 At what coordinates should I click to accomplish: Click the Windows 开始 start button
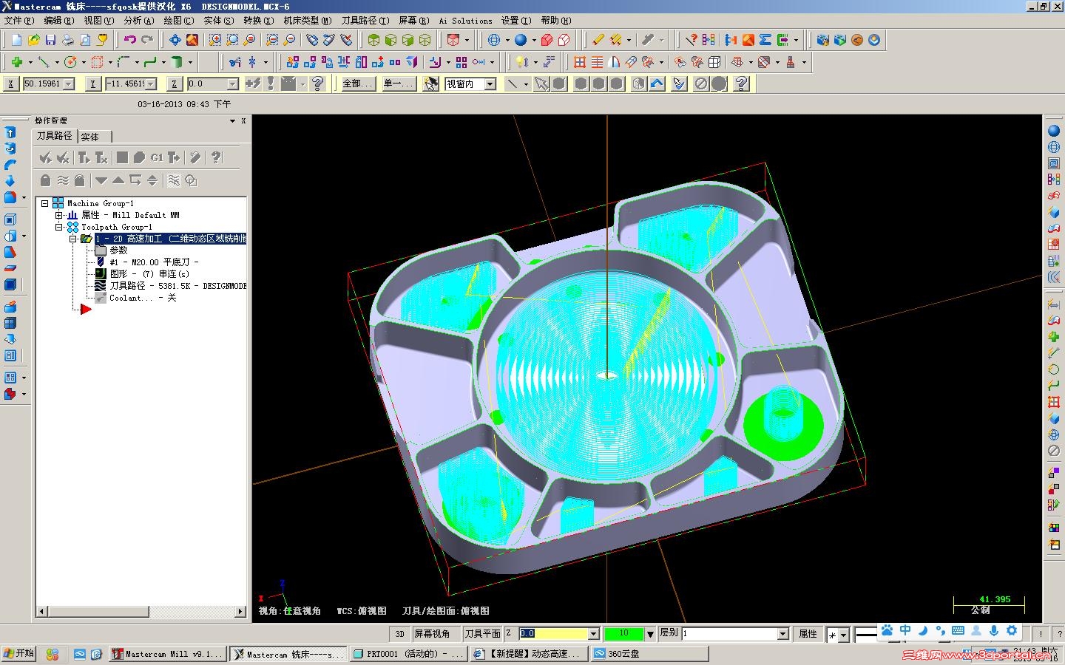(x=19, y=654)
